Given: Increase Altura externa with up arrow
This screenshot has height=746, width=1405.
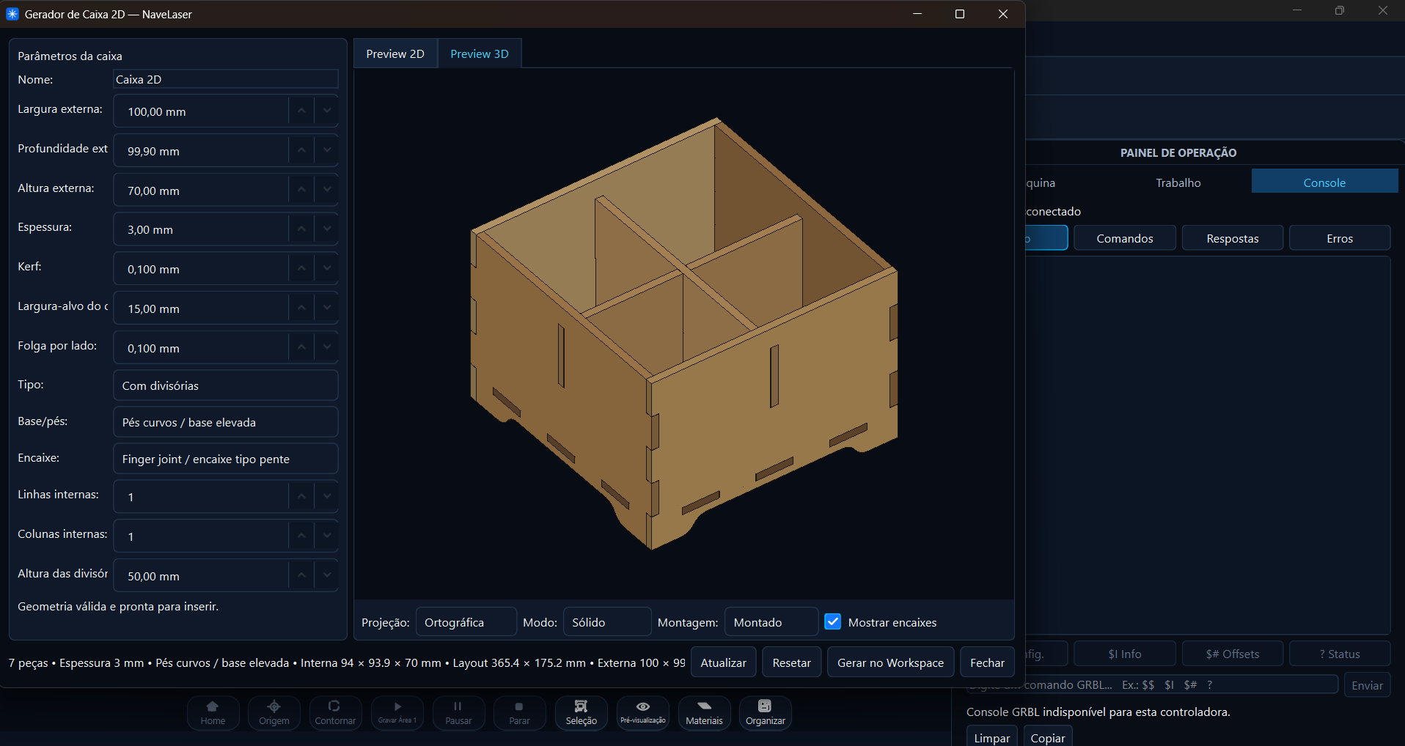Looking at the screenshot, I should [x=301, y=191].
